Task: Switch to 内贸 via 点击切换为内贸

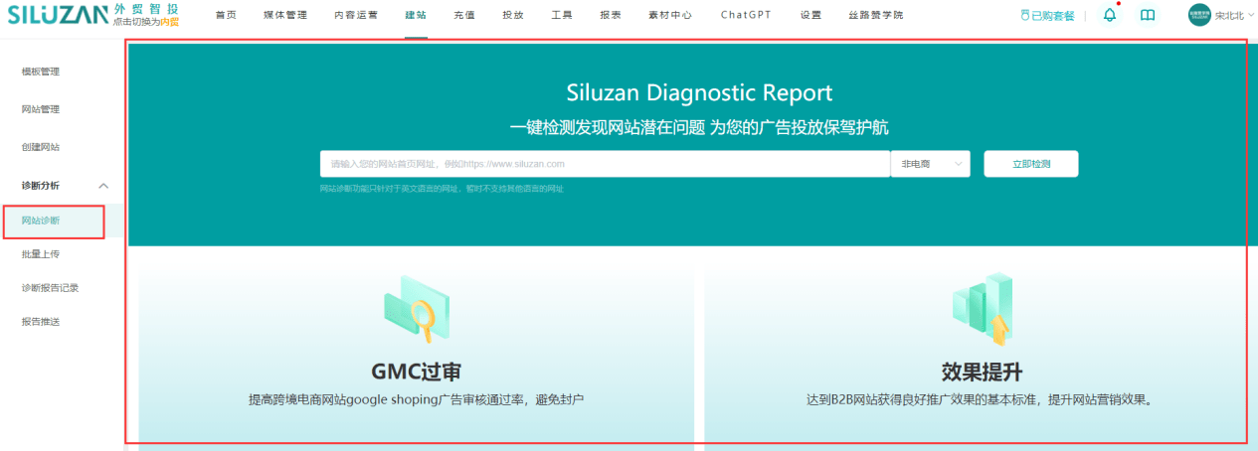Action: (147, 22)
